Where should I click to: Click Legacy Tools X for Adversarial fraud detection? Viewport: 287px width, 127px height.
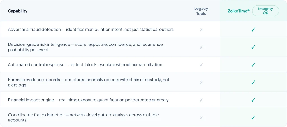[x=201, y=30]
